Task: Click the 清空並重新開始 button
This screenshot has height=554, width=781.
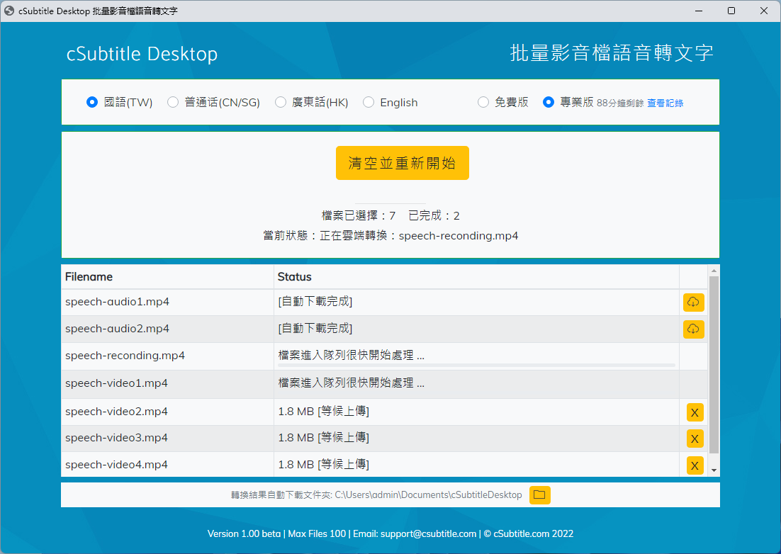Action: [x=403, y=163]
